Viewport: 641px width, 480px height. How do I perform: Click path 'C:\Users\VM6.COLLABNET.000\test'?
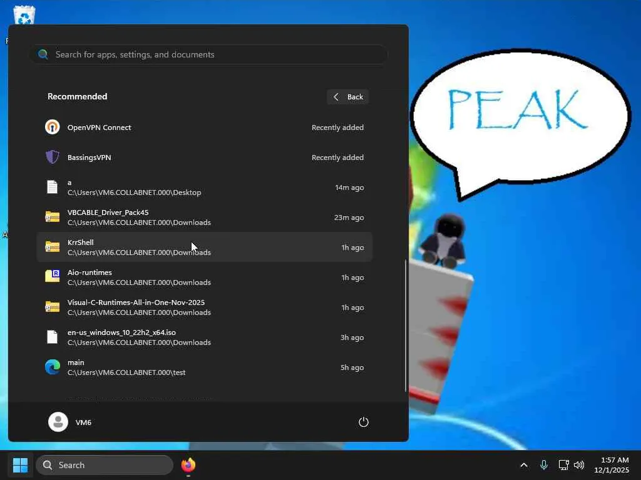click(126, 372)
